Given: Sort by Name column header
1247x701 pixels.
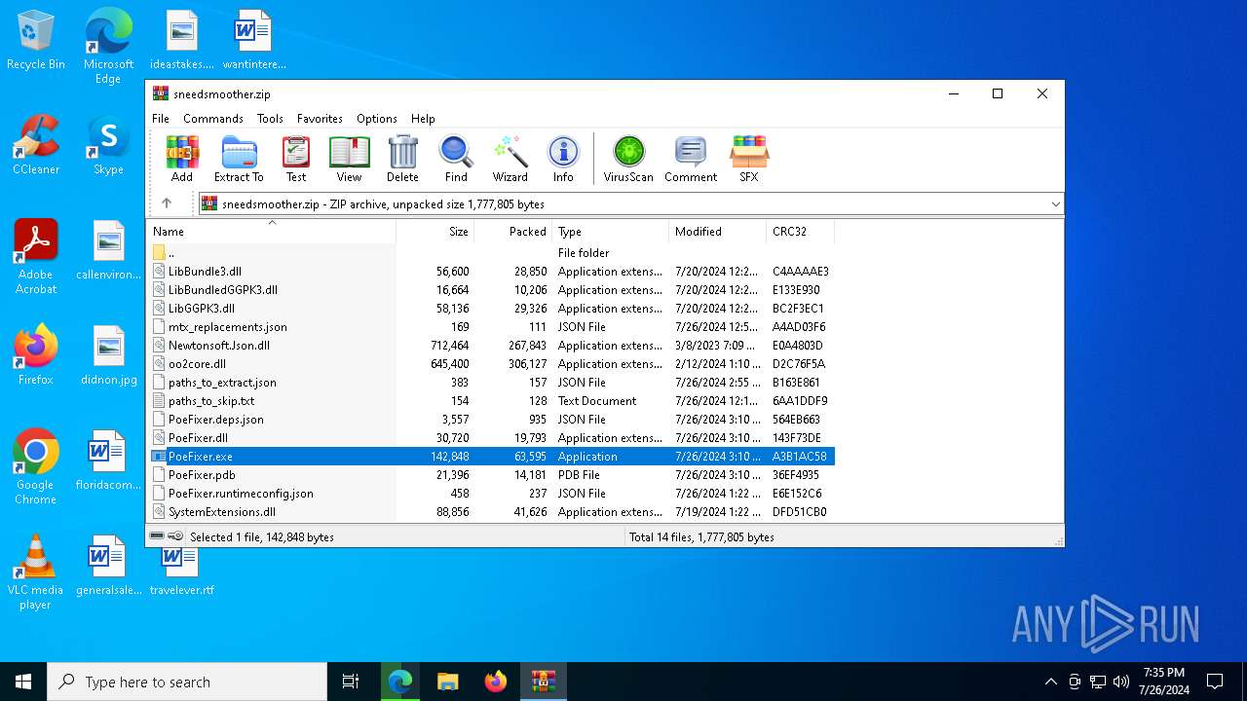Looking at the screenshot, I should 271,232.
